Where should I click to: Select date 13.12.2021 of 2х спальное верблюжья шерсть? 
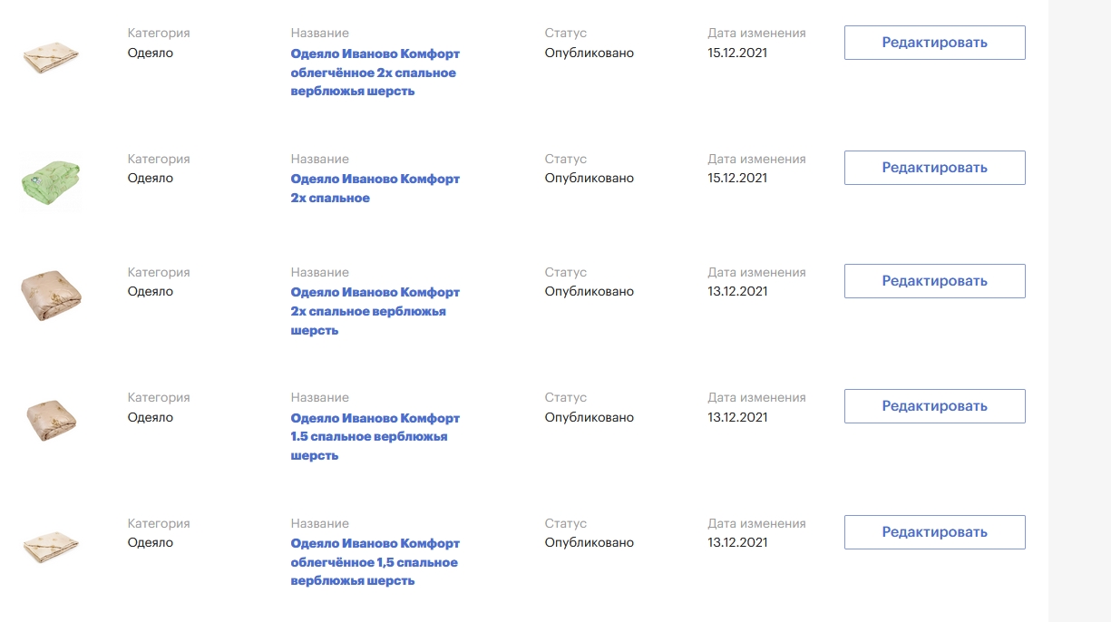coord(737,292)
